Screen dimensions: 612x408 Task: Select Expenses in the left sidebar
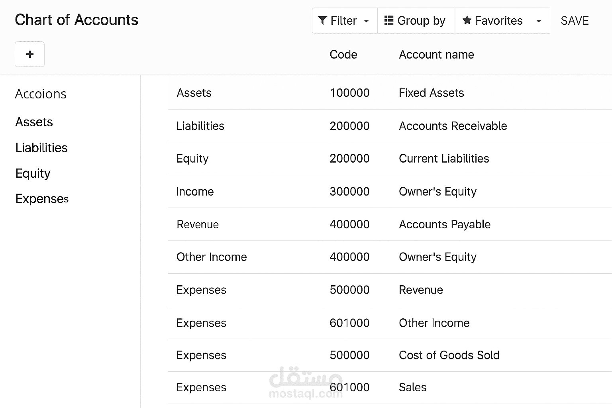[42, 199]
